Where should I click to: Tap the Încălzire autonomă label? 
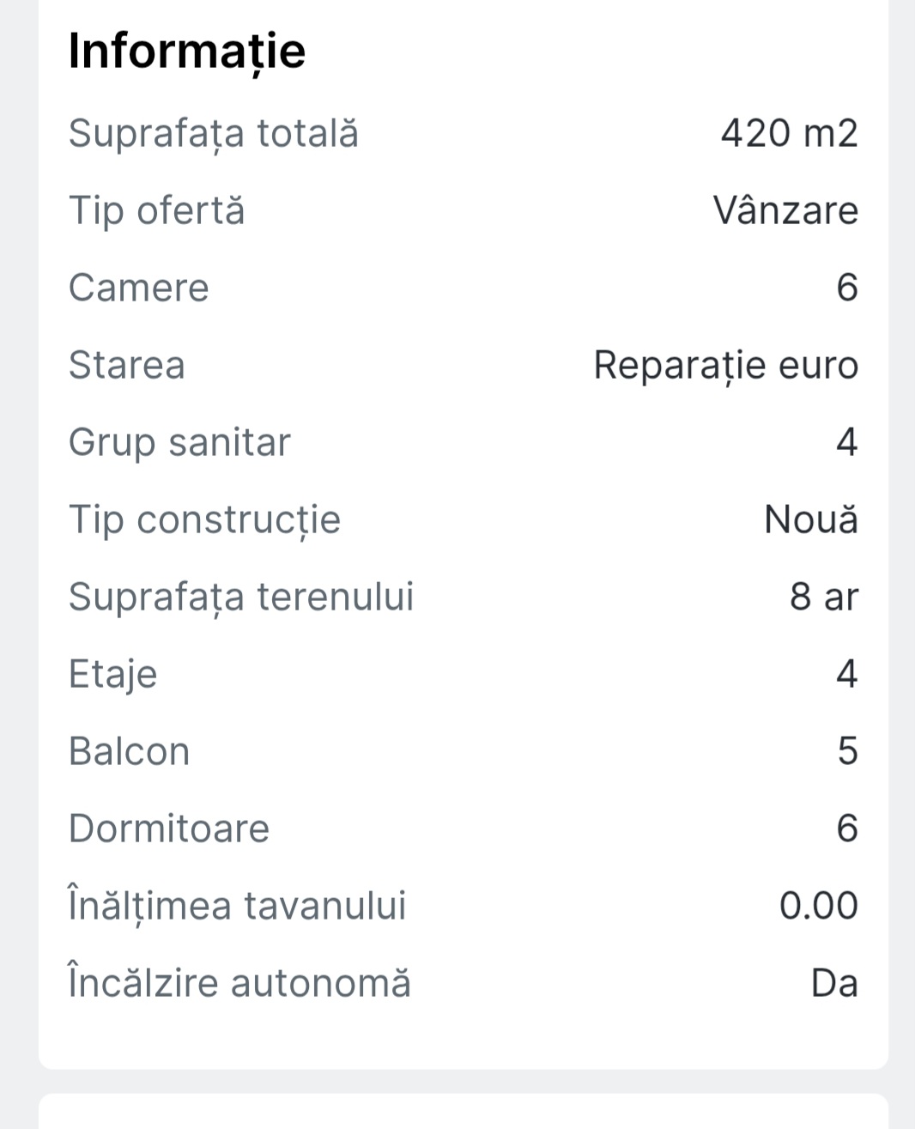click(x=239, y=984)
